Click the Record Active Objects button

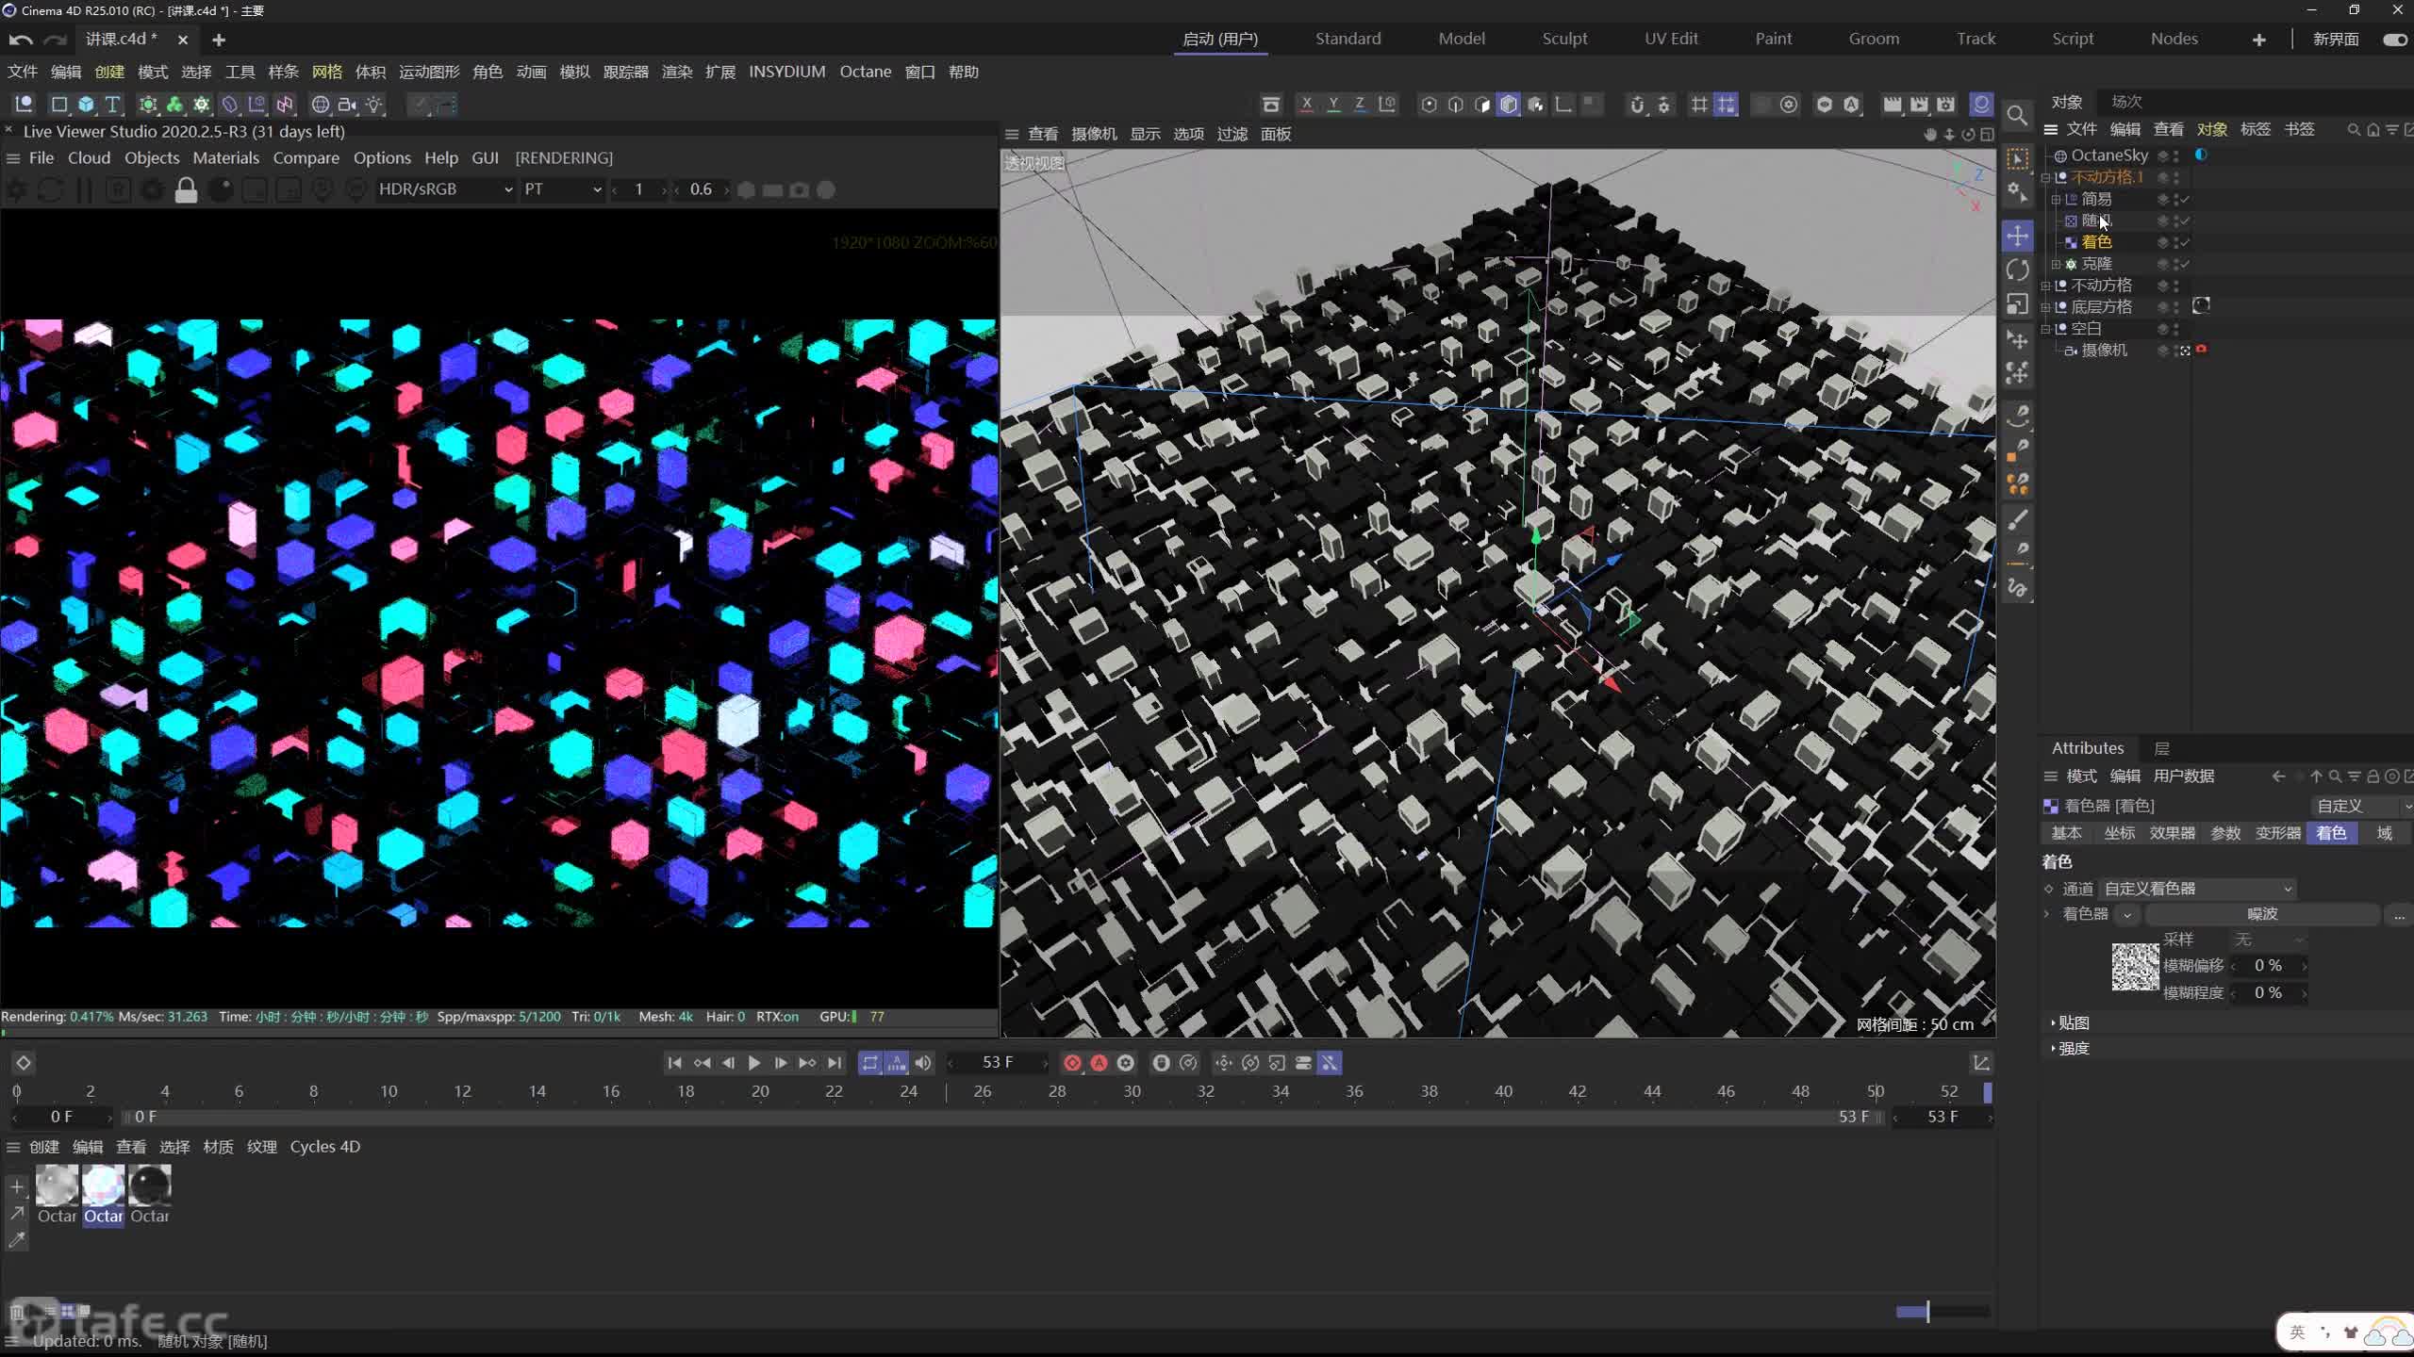pos(1072,1063)
